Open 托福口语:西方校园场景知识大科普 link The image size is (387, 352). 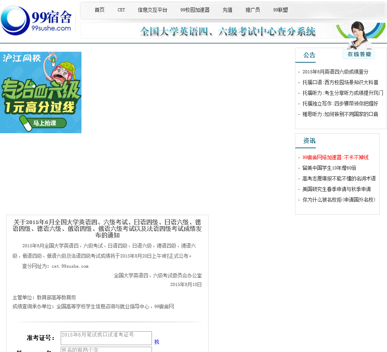coord(340,82)
